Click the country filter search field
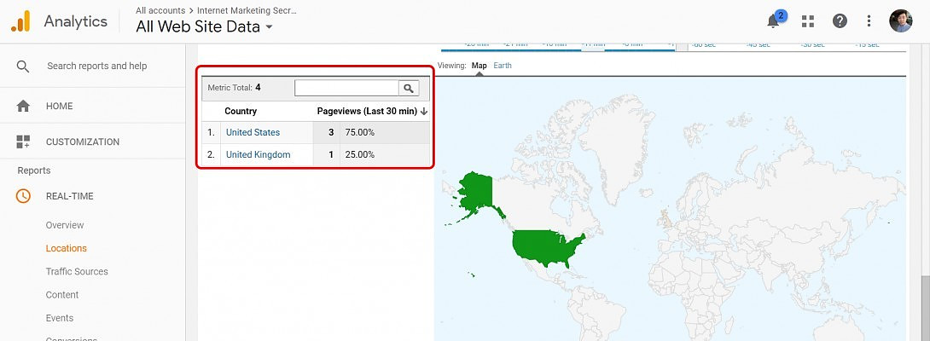Viewport: 930px width, 341px height. click(x=346, y=88)
